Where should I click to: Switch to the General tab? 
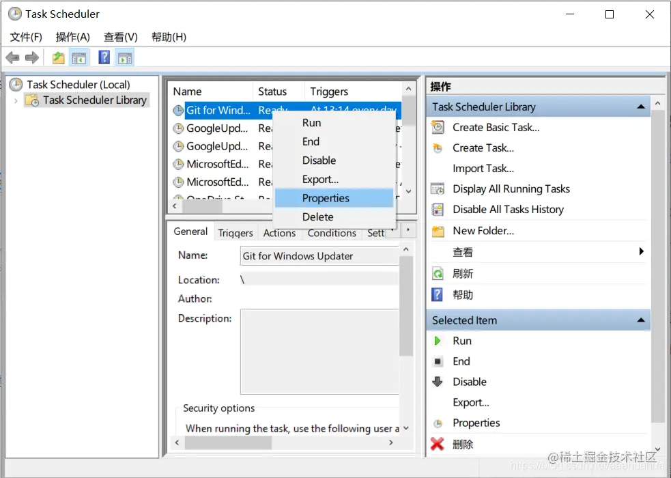pyautogui.click(x=190, y=231)
